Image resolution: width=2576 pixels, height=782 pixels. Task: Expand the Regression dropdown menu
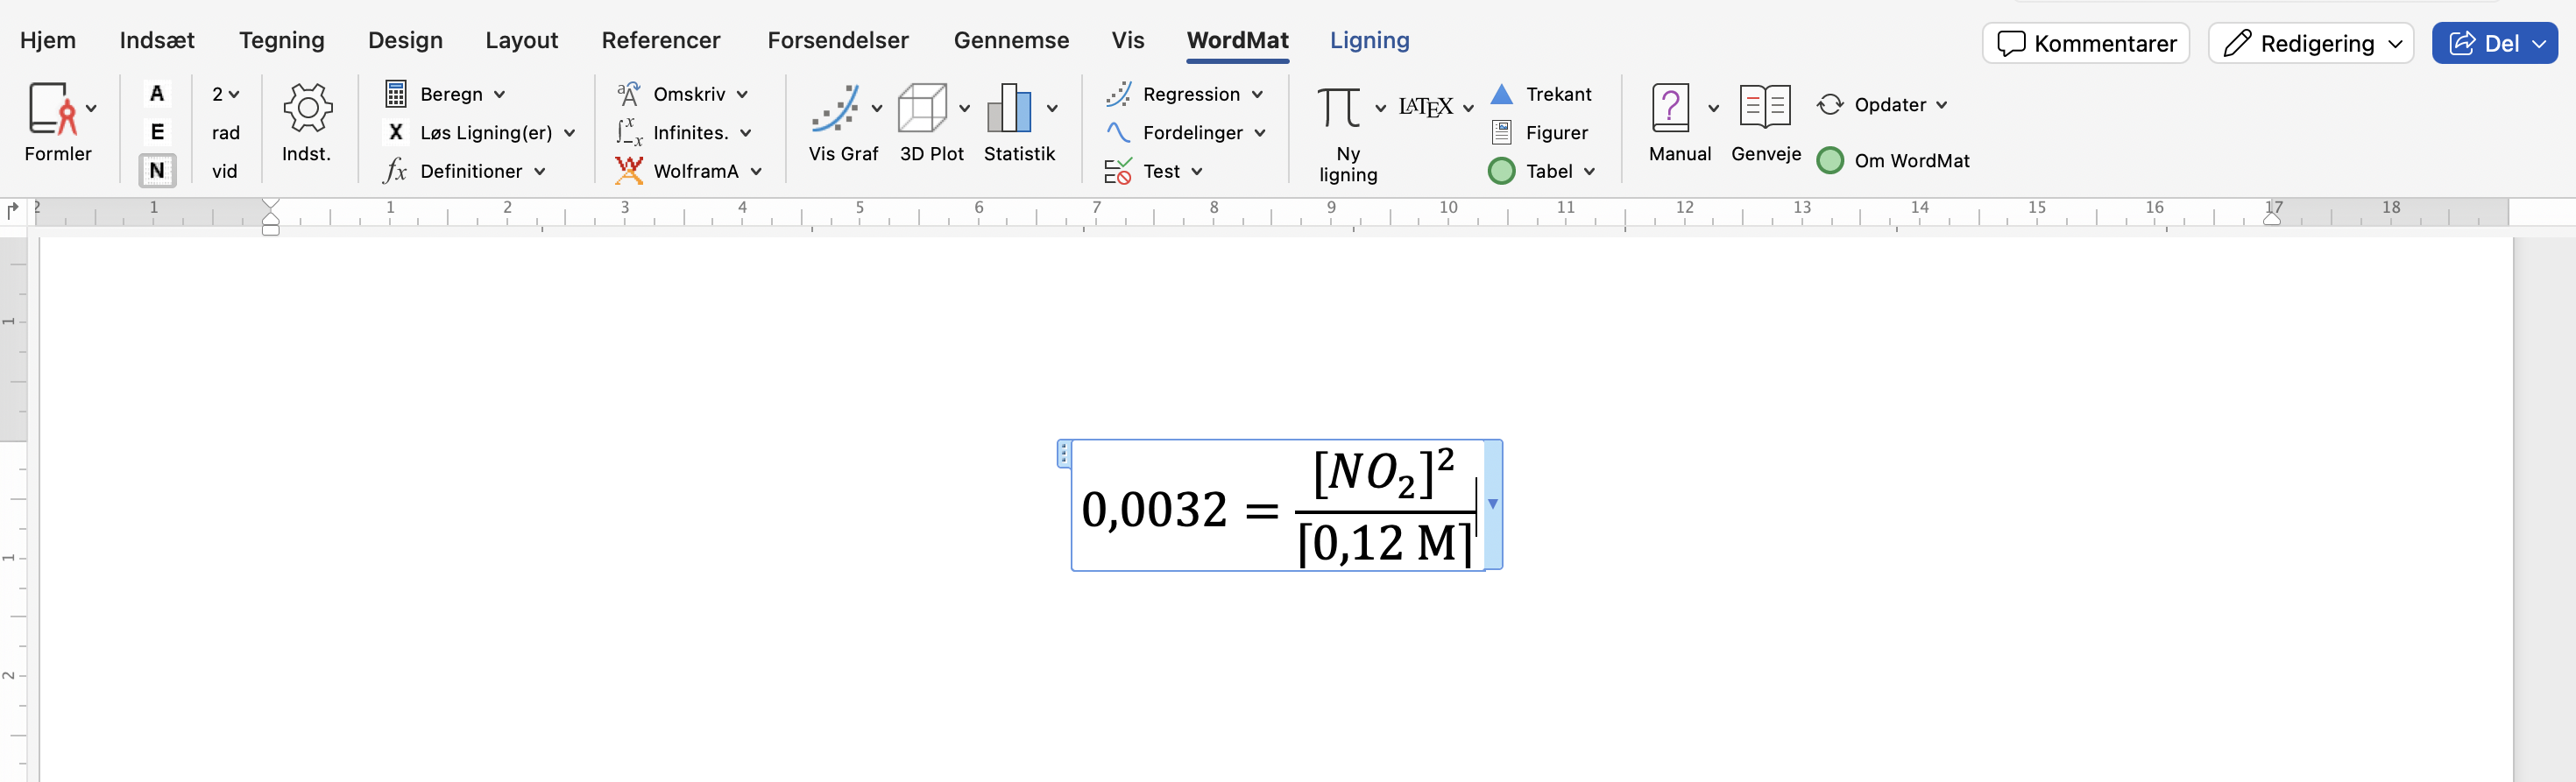(1257, 94)
